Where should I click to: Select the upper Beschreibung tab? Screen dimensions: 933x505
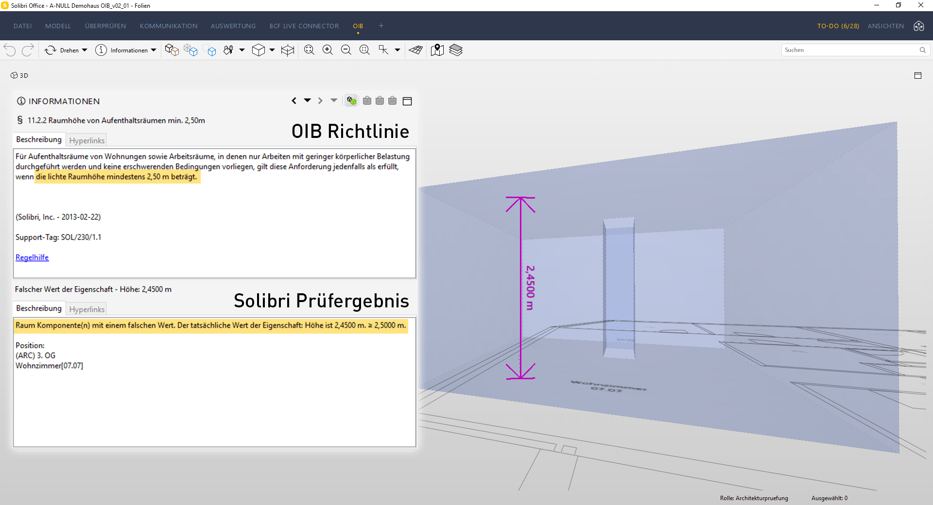coord(39,139)
